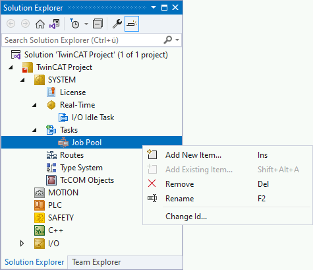
Task: Open Properties with the wrench icon
Action: 117,24
